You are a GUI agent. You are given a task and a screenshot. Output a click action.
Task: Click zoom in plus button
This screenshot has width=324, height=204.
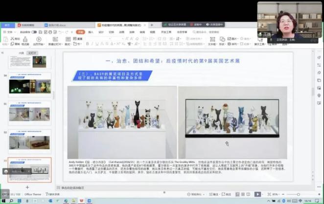(x=319, y=194)
